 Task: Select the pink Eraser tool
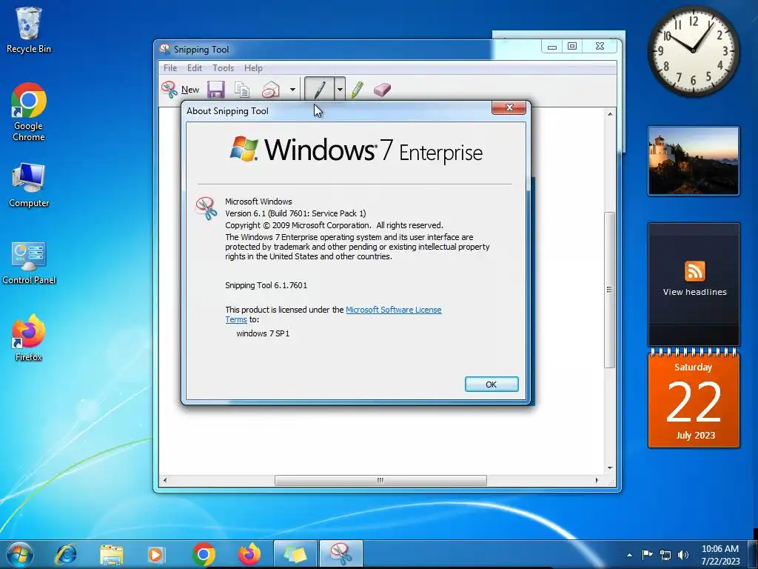[x=382, y=90]
